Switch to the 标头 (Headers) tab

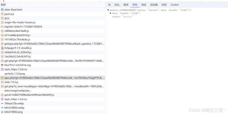tap(117, 5)
